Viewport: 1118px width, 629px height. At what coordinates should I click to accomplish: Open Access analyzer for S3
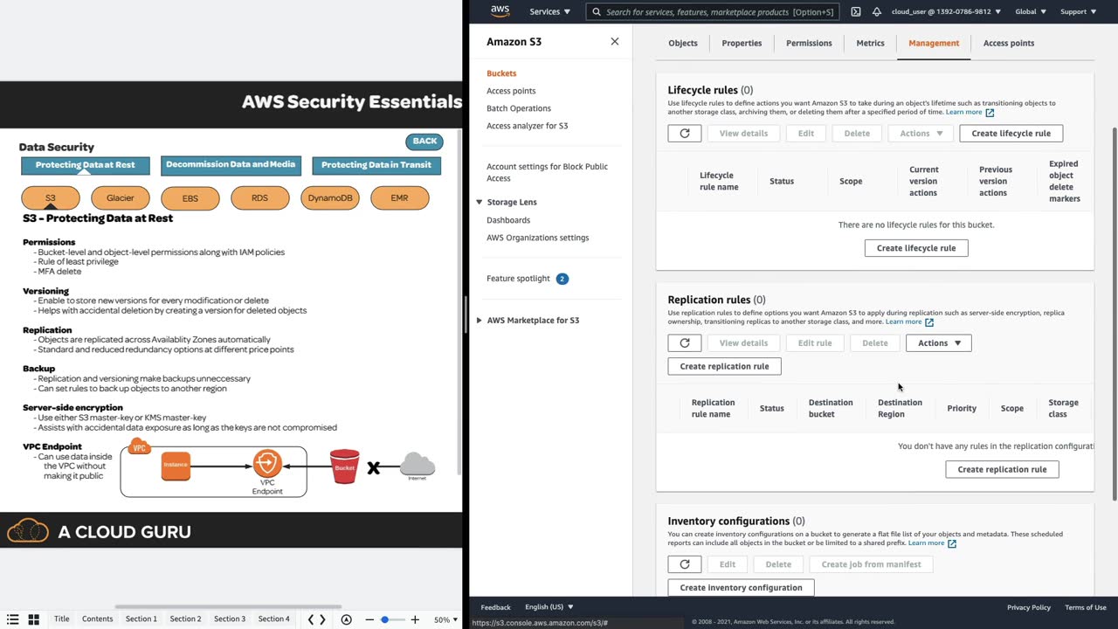pyautogui.click(x=527, y=126)
